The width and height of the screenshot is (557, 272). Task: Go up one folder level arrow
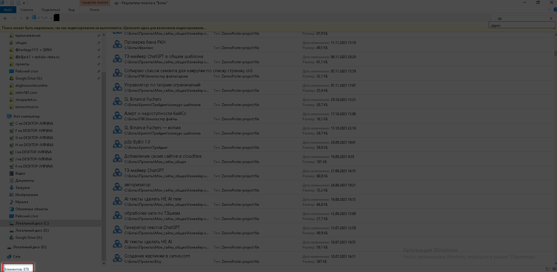click(x=27, y=18)
